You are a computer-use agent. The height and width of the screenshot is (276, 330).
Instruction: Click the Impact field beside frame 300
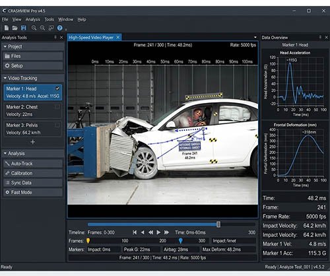click(x=234, y=241)
